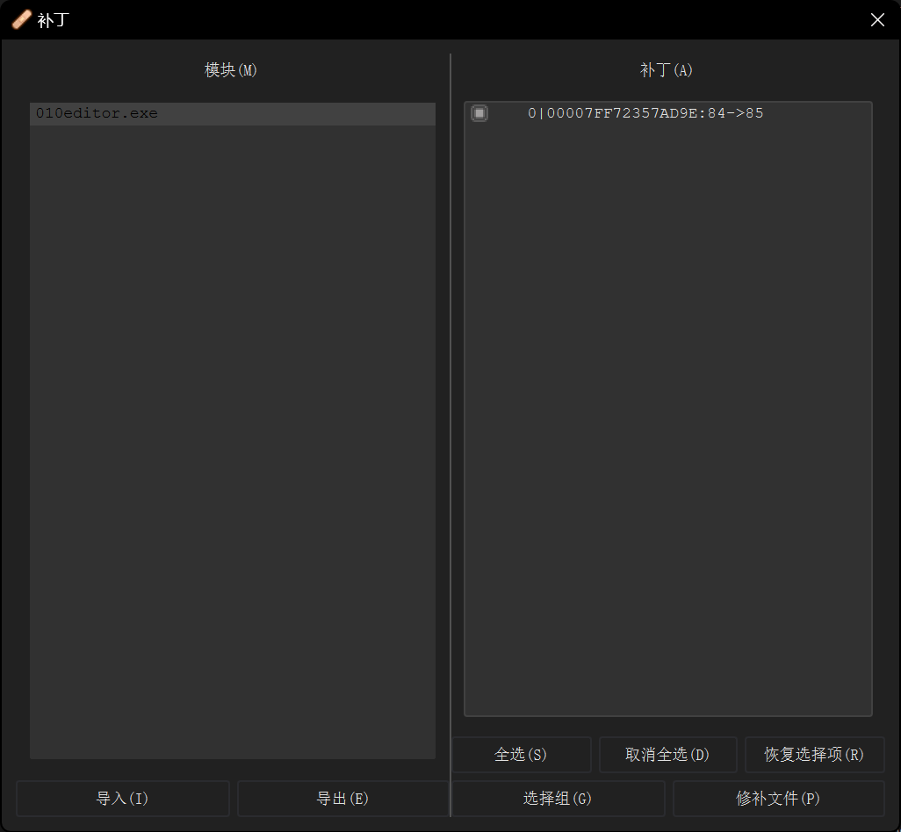901x832 pixels.
Task: Click the pencil patch icon in title bar
Action: [21, 19]
